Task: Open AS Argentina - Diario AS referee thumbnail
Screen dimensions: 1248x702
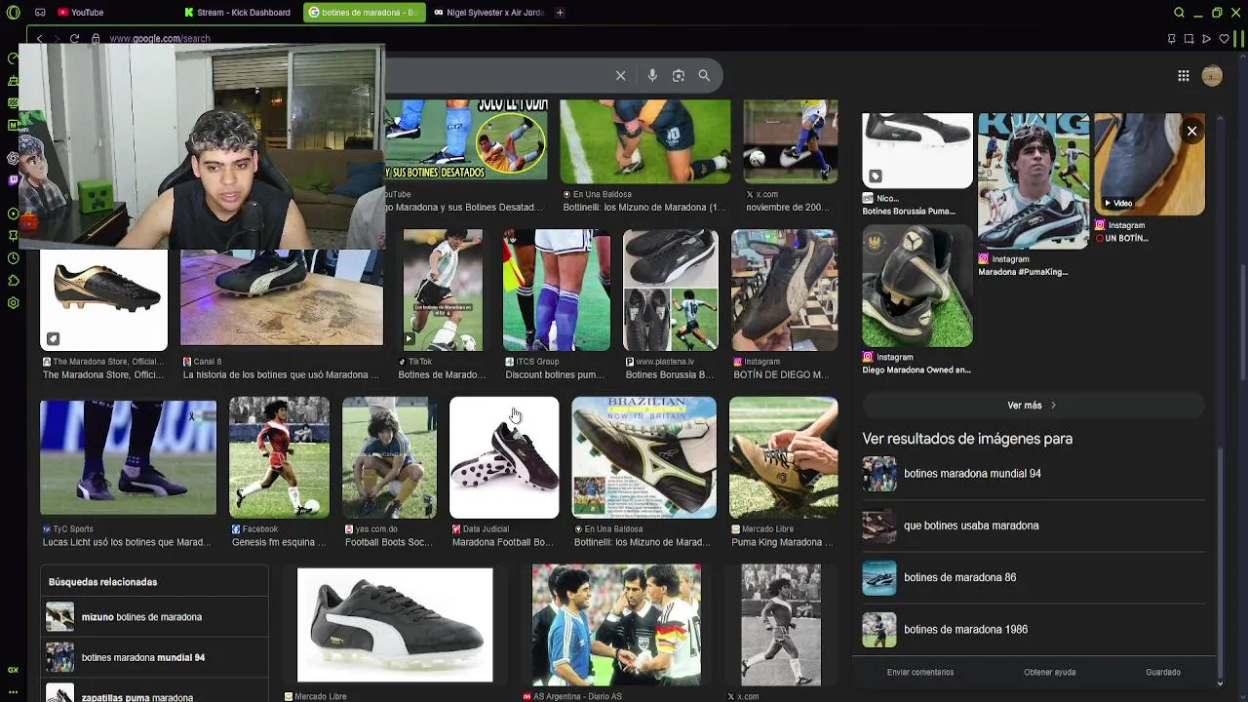Action: pyautogui.click(x=616, y=625)
